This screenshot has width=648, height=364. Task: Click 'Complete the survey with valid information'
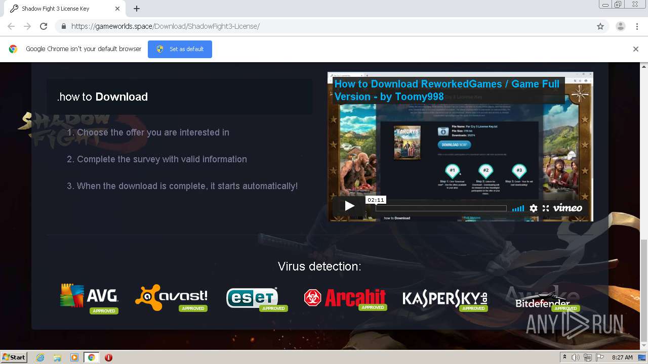coord(162,159)
